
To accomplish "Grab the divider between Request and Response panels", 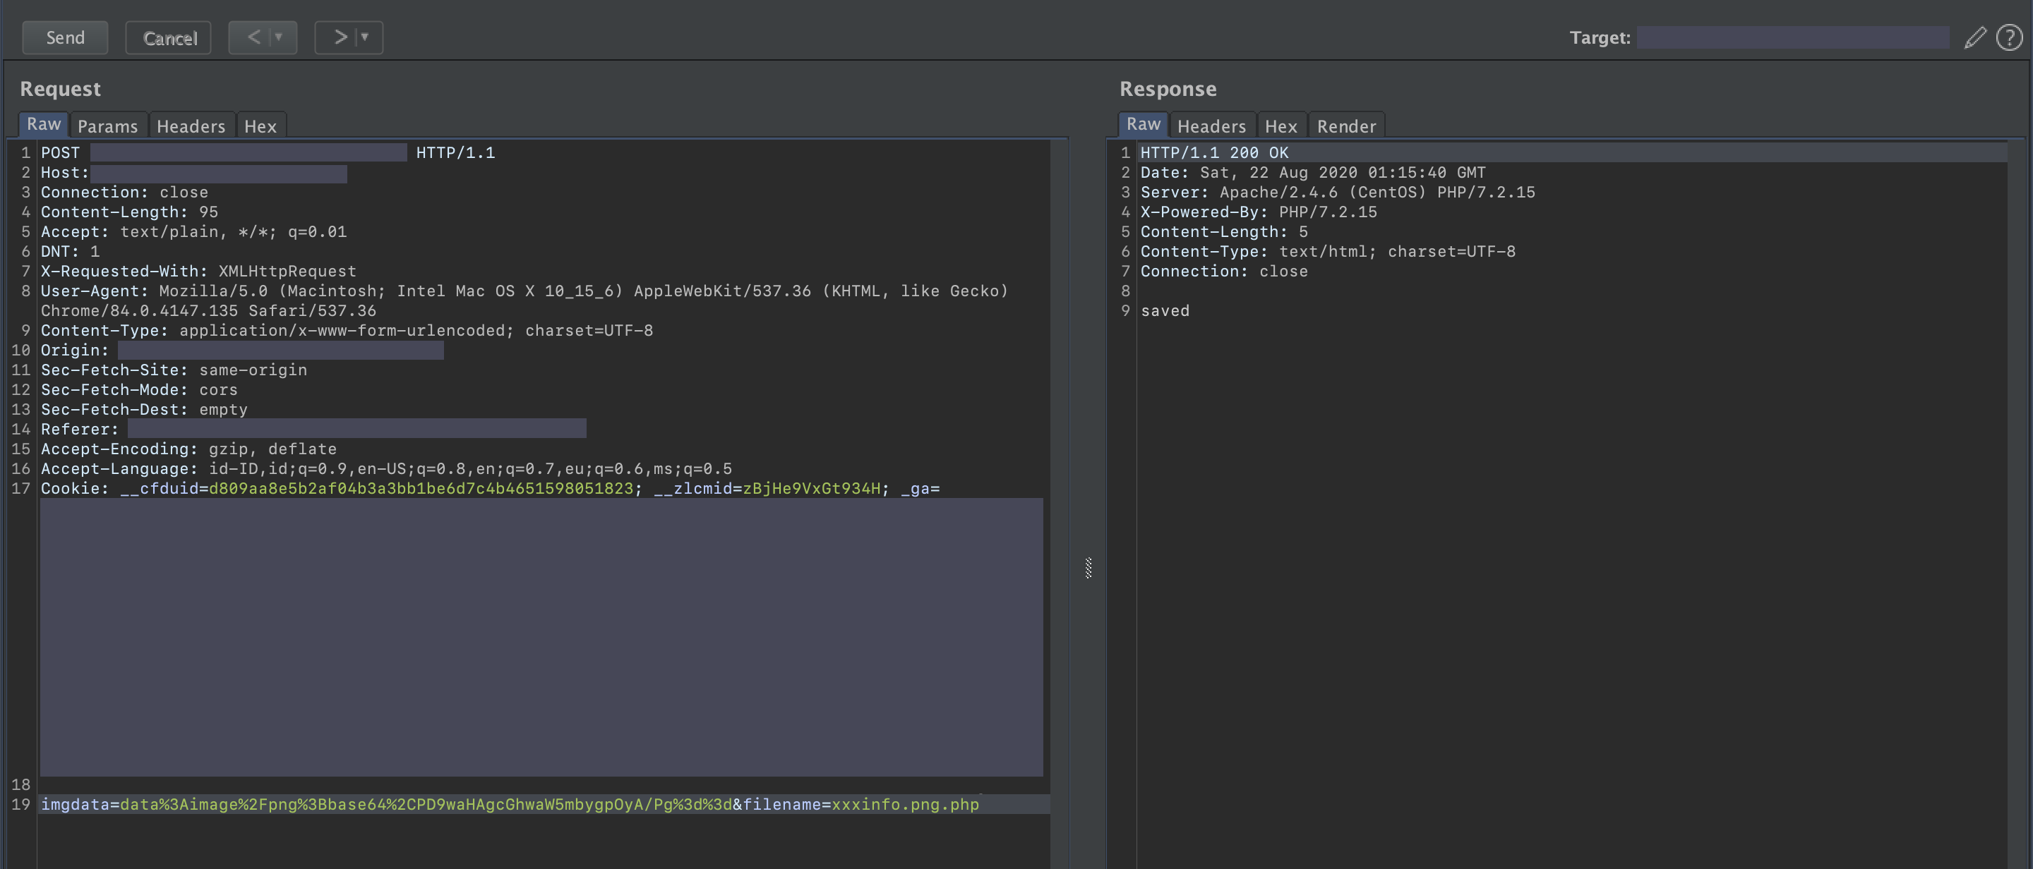I will coord(1089,568).
